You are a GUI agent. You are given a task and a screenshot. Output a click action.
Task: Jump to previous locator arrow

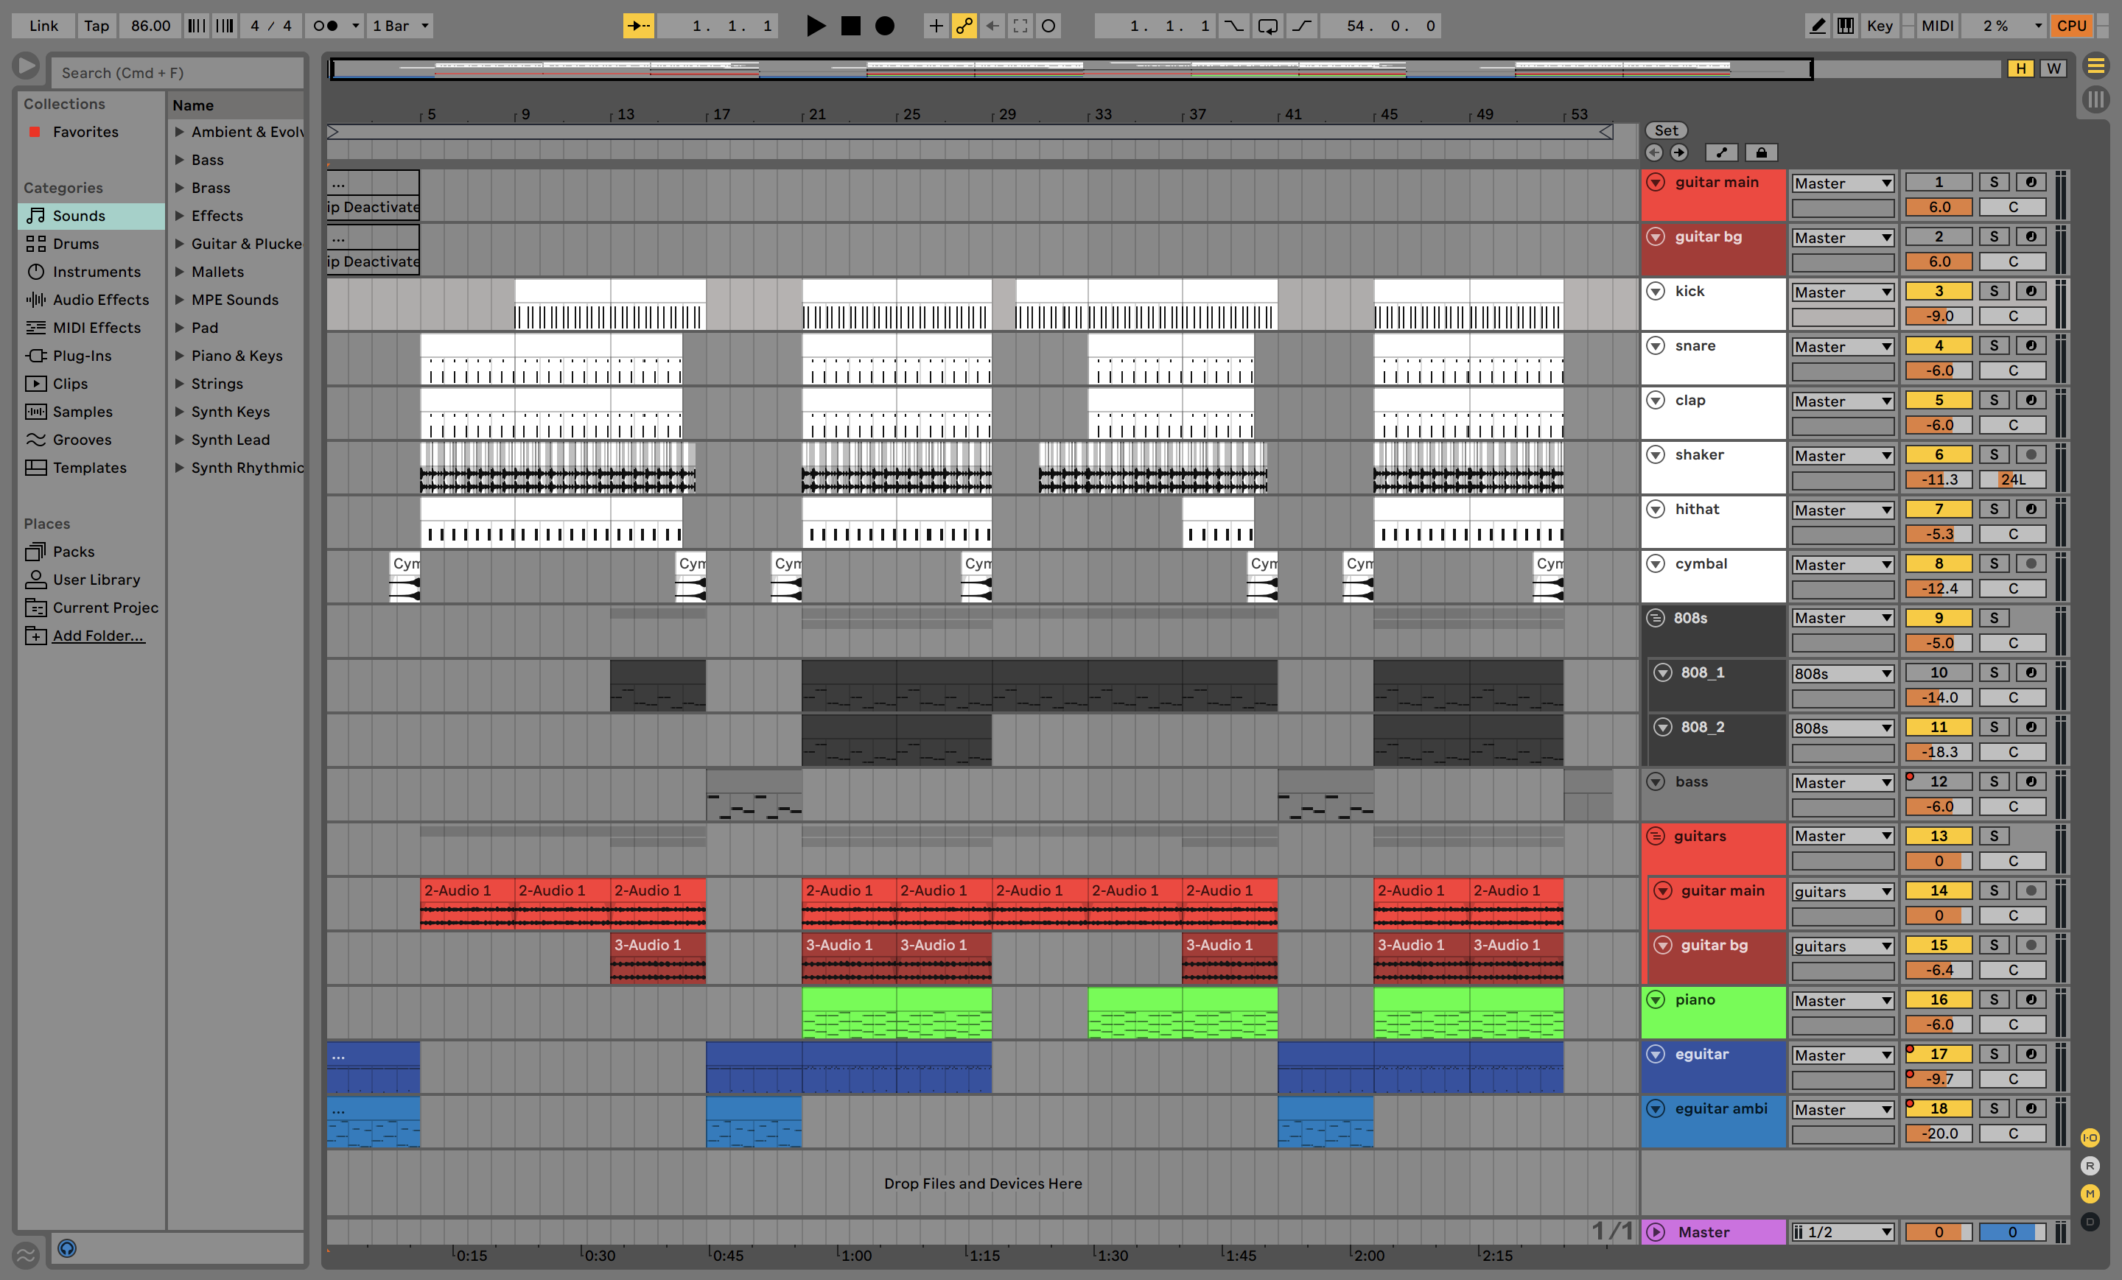pos(1653,152)
